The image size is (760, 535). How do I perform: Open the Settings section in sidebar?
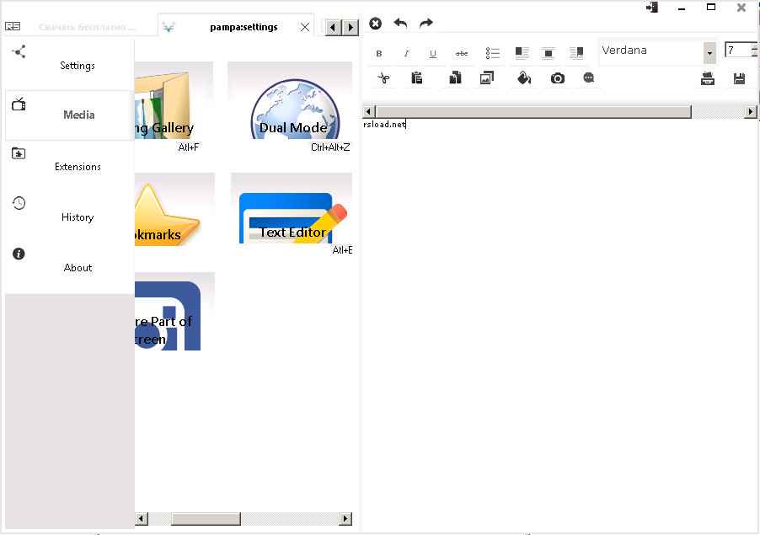(x=70, y=64)
